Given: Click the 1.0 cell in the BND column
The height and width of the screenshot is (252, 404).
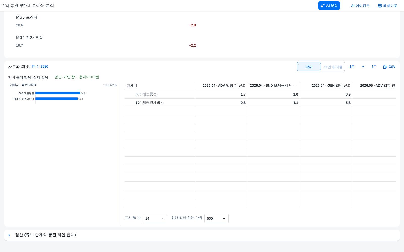Looking at the screenshot, I should pyautogui.click(x=274, y=94).
